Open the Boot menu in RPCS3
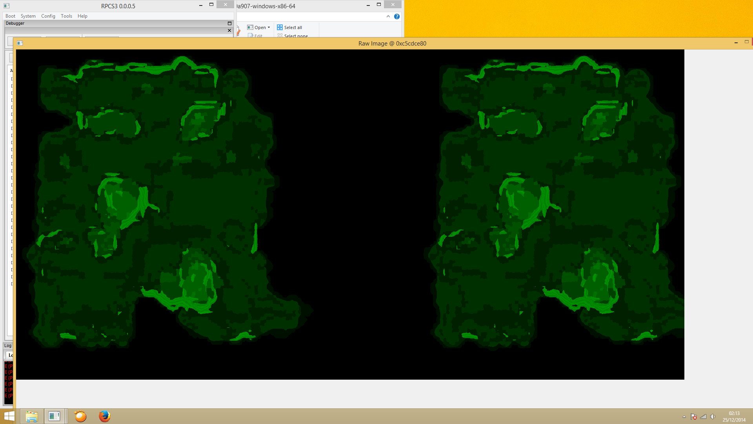 tap(10, 16)
